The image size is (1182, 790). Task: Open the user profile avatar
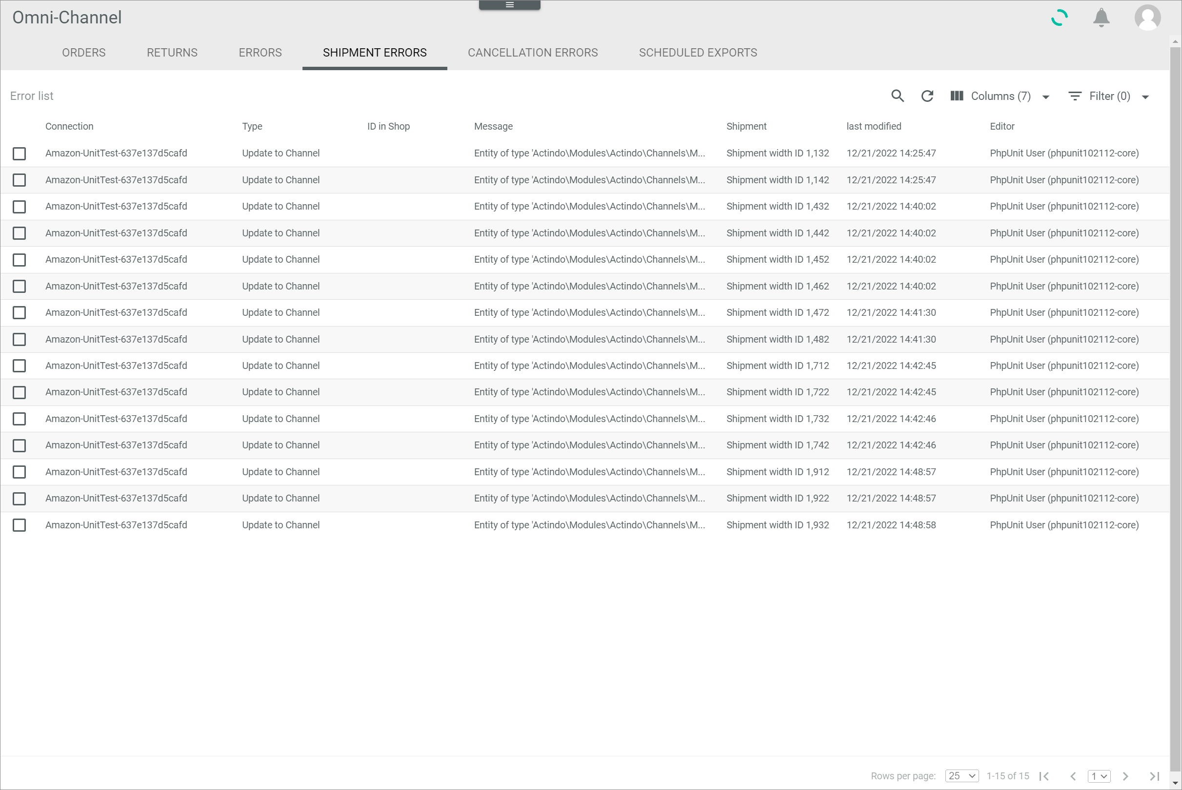(1147, 18)
